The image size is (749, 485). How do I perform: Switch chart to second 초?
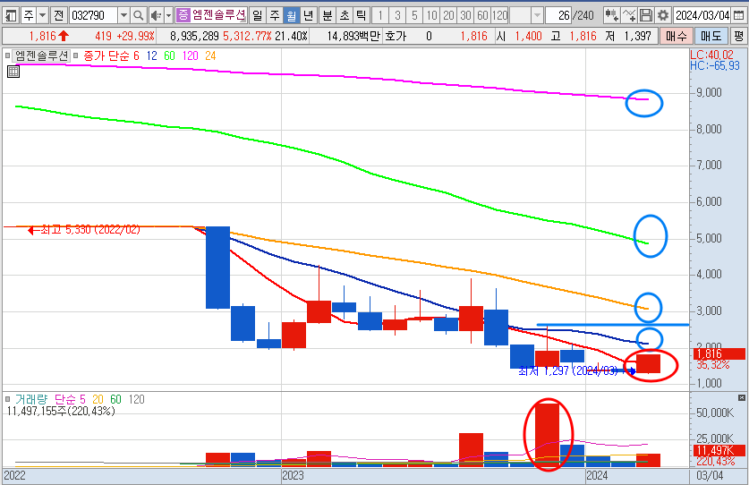point(345,16)
